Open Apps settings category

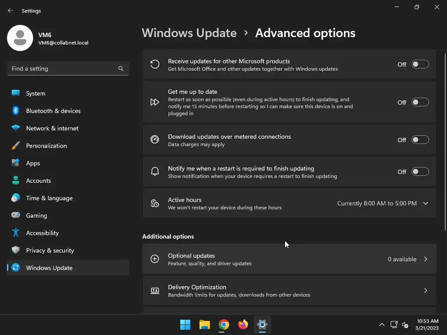(x=68, y=163)
